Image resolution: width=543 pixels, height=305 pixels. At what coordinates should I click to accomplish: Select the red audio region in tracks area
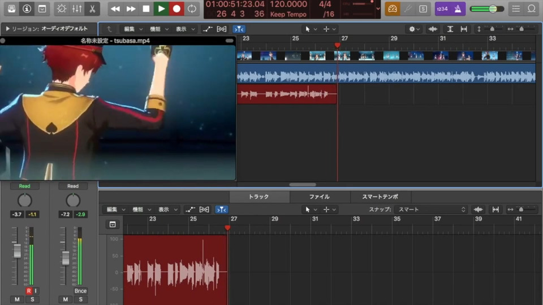(287, 94)
